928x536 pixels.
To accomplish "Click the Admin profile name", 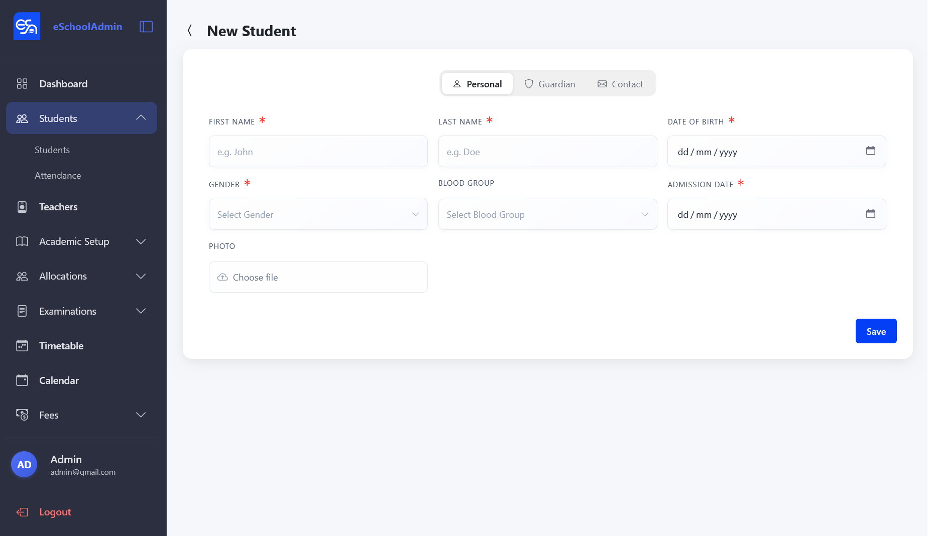I will point(66,459).
